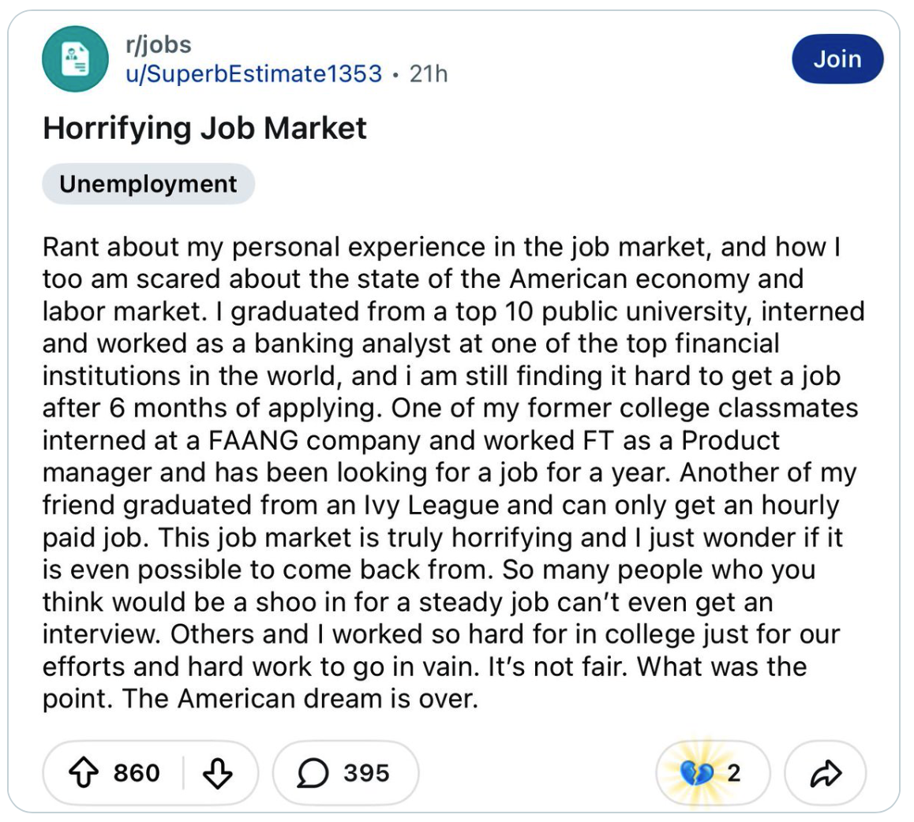
Task: Go to the r/jobs subreddit link
Action: point(158,45)
